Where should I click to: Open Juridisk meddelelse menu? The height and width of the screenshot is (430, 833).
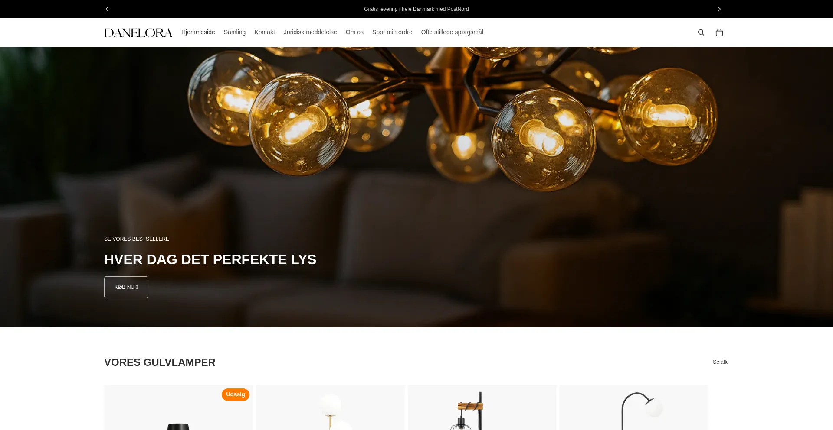pos(310,32)
